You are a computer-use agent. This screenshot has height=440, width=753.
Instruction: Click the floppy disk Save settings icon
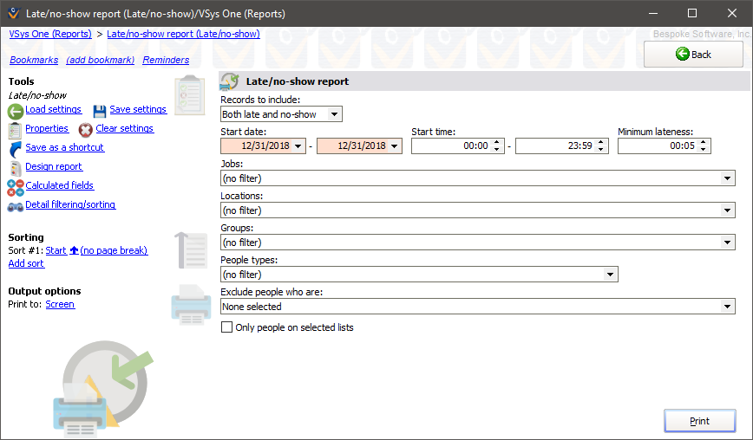(x=100, y=111)
